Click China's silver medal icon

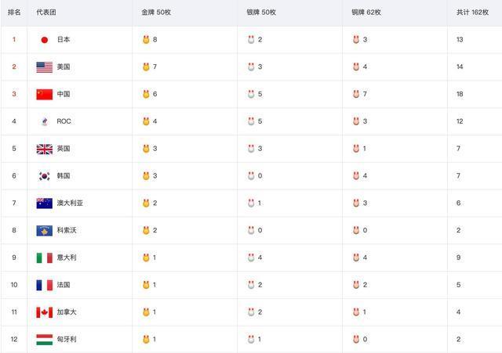tap(251, 94)
